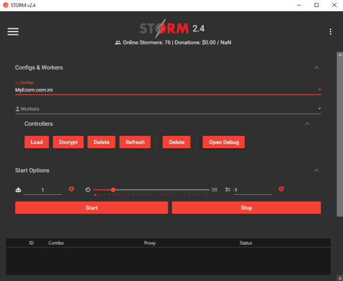
Task: Click the Status column header
Action: pos(245,243)
